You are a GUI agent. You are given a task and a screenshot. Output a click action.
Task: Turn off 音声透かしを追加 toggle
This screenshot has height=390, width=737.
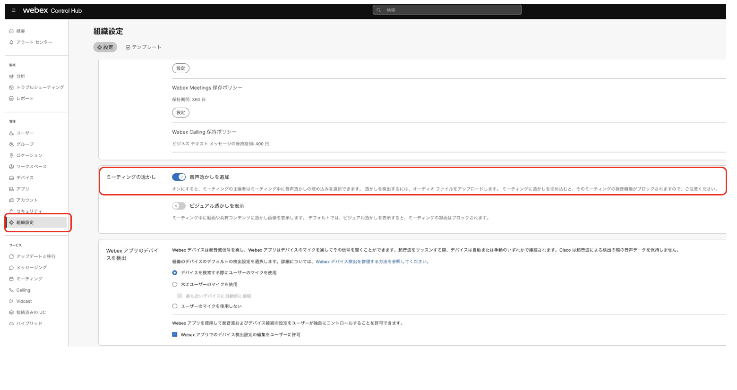click(x=179, y=177)
